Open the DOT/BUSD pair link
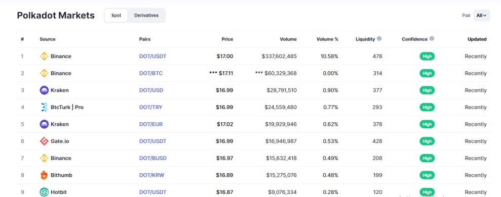 point(152,158)
